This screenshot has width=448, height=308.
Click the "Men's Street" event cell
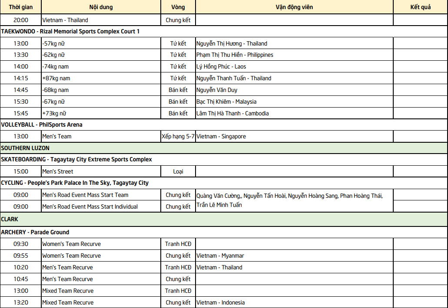58,171
